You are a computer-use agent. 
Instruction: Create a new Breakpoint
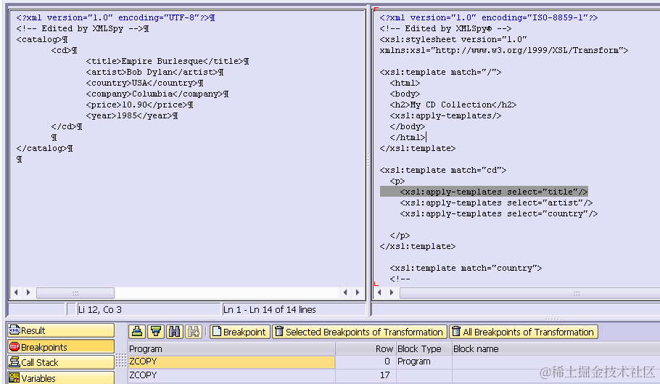[239, 332]
